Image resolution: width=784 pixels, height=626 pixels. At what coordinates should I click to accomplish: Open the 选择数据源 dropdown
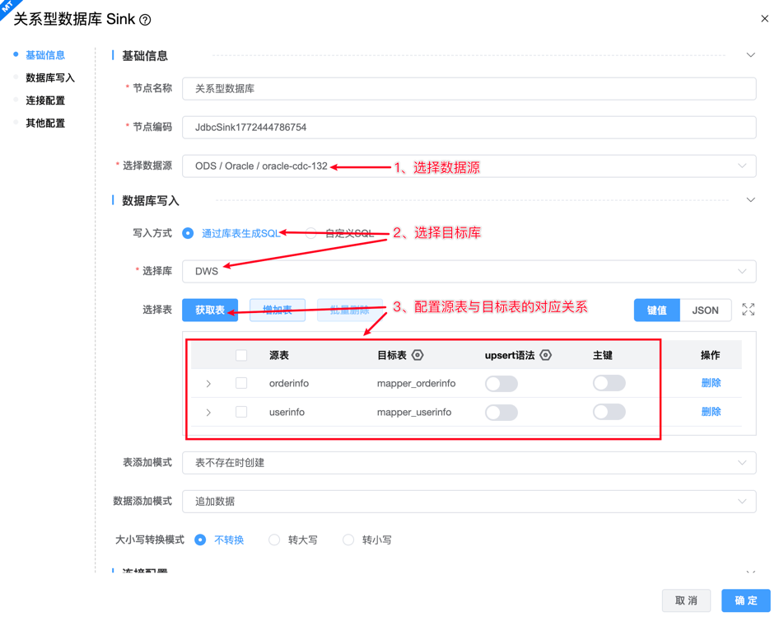[x=469, y=166]
